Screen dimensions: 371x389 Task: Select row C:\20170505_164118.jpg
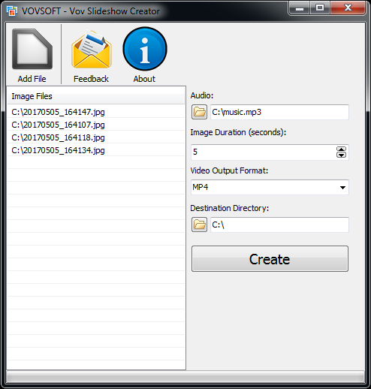click(96, 137)
